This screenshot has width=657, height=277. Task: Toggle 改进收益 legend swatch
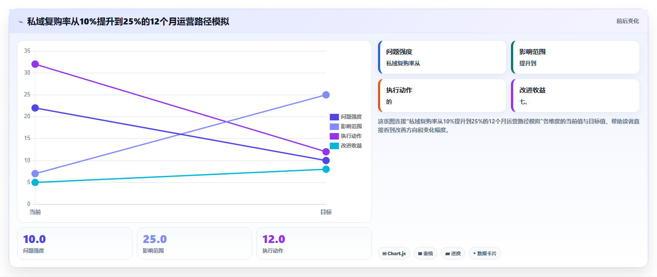coord(334,146)
